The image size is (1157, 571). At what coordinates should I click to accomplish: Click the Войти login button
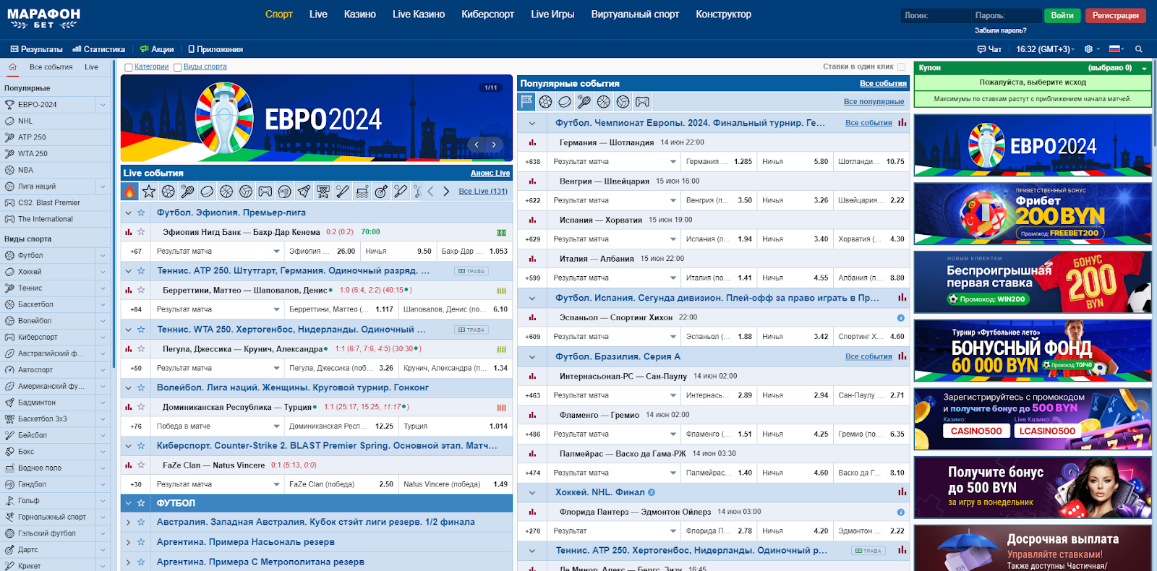1062,15
